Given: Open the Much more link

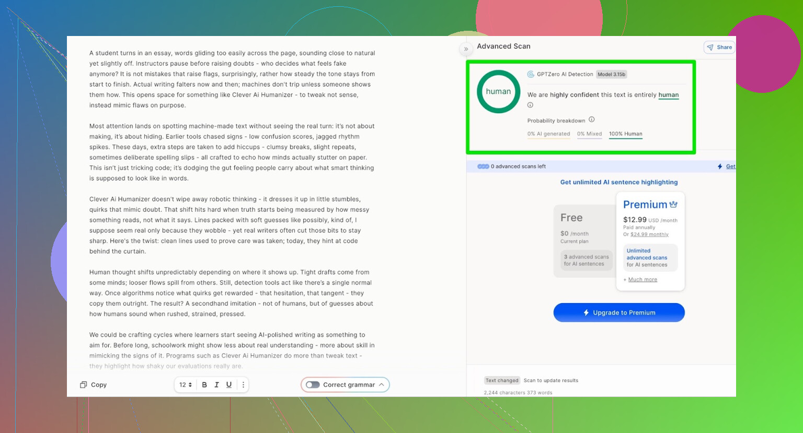Looking at the screenshot, I should [x=643, y=280].
